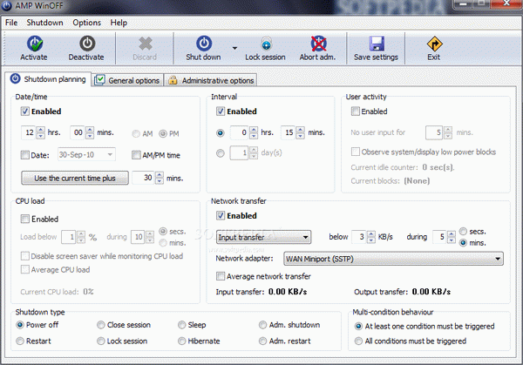Click the below KB/s stepper arrows

371,237
